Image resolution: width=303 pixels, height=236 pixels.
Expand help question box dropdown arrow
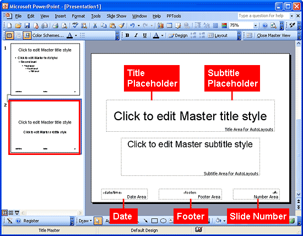click(291, 16)
